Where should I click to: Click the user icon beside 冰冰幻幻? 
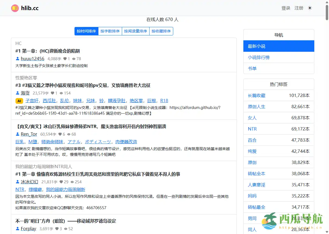(17, 182)
